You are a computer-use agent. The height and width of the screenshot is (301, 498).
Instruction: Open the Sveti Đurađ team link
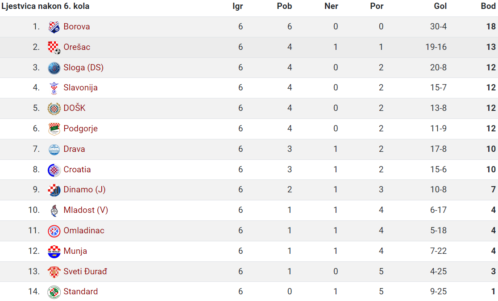[85, 272]
